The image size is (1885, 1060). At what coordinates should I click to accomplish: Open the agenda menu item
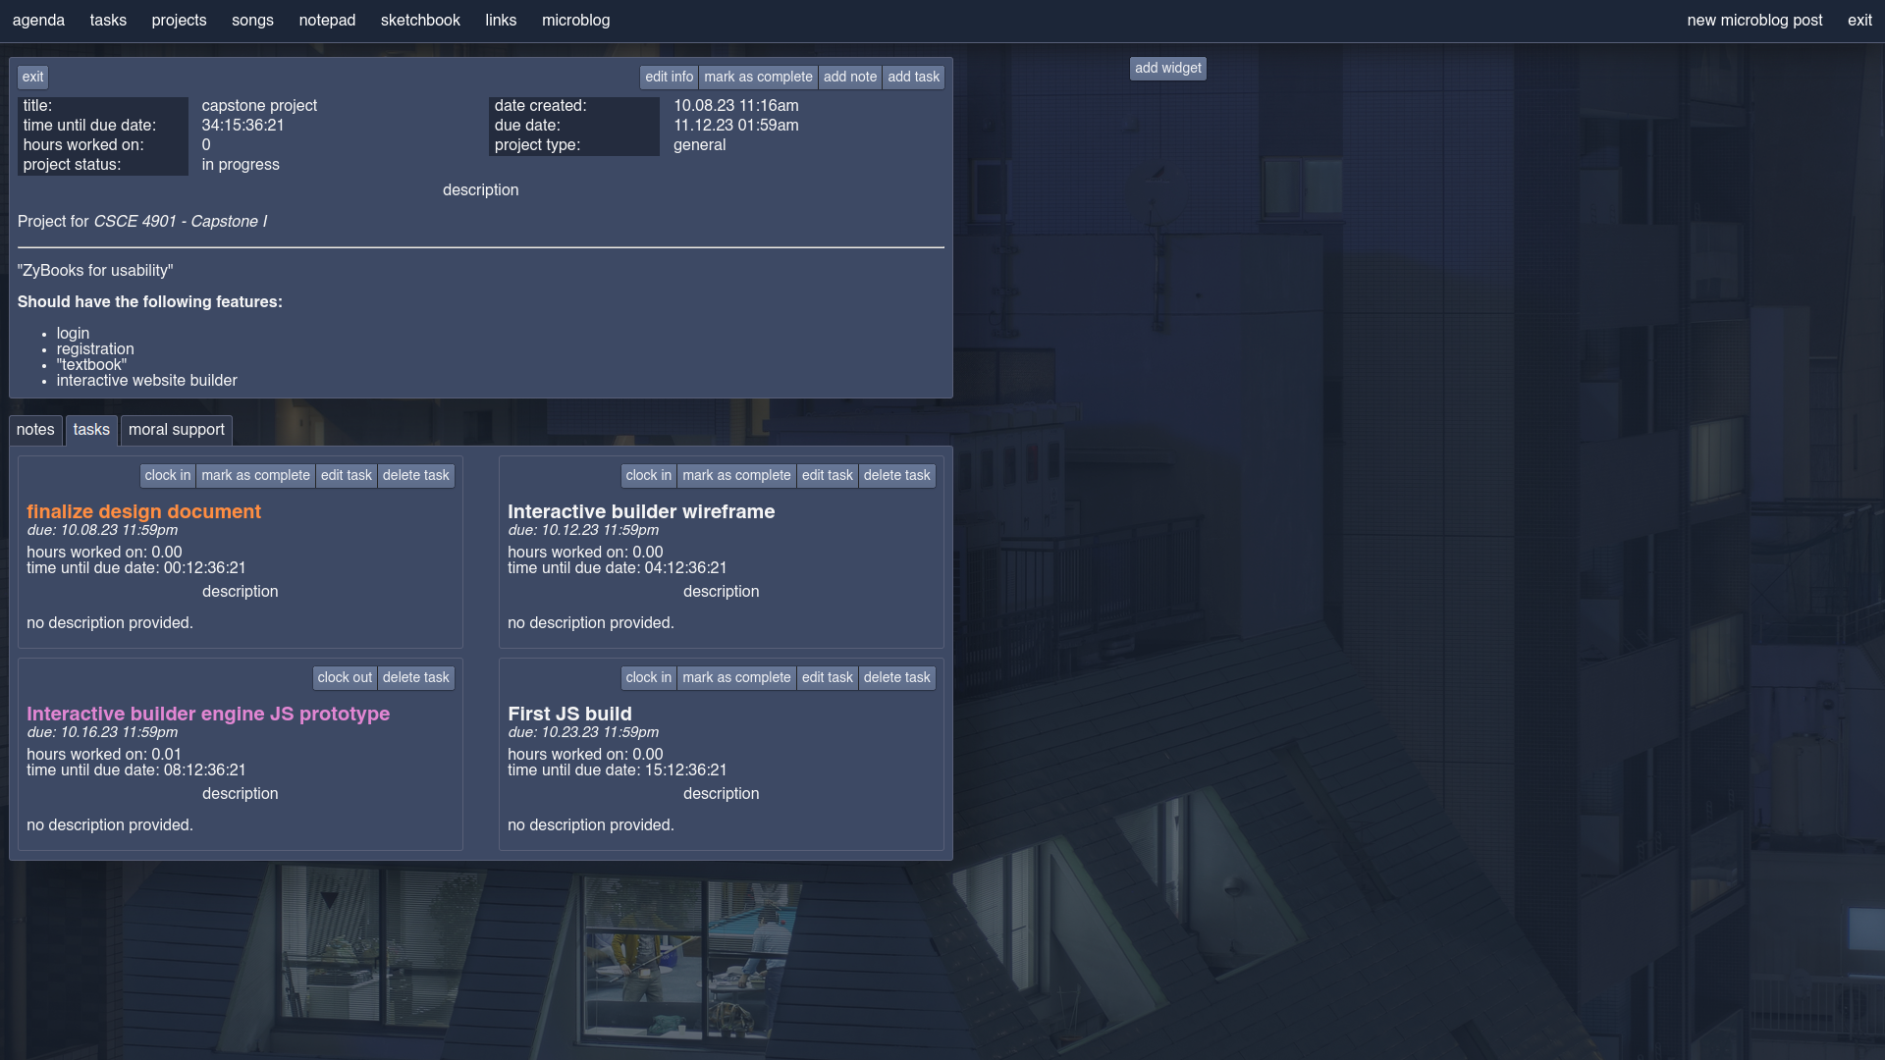38,21
